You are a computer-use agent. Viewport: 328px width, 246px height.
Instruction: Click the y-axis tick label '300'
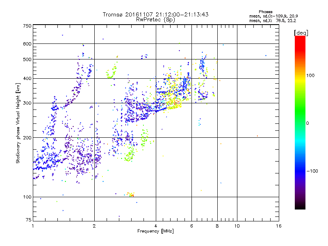[x=27, y=103]
